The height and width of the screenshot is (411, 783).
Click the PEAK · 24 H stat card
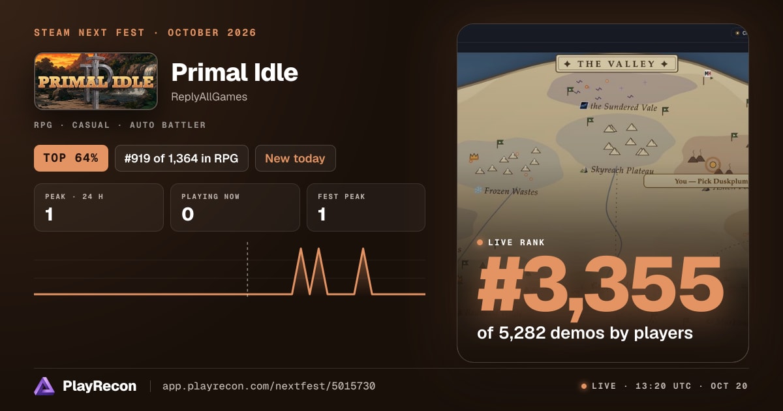point(99,207)
